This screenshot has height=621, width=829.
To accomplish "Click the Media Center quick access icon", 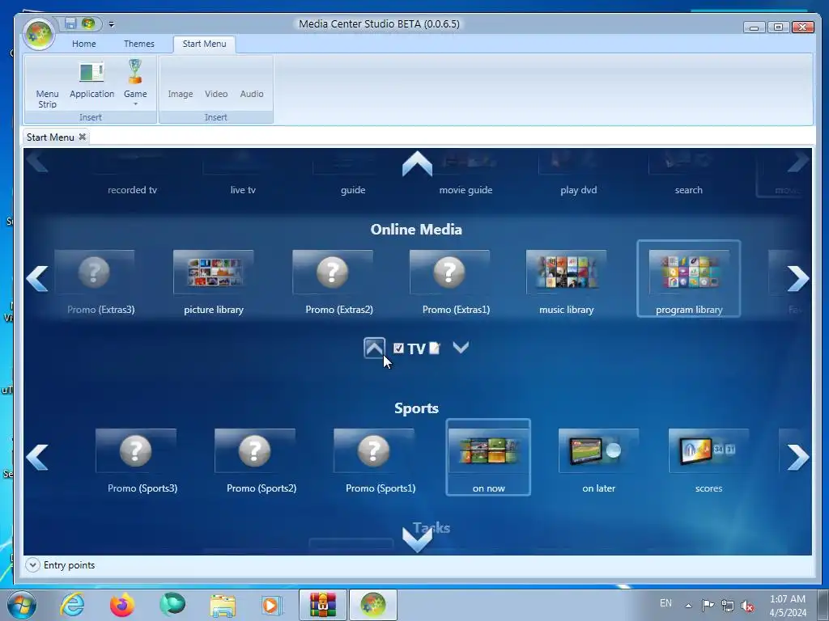I will 88,23.
